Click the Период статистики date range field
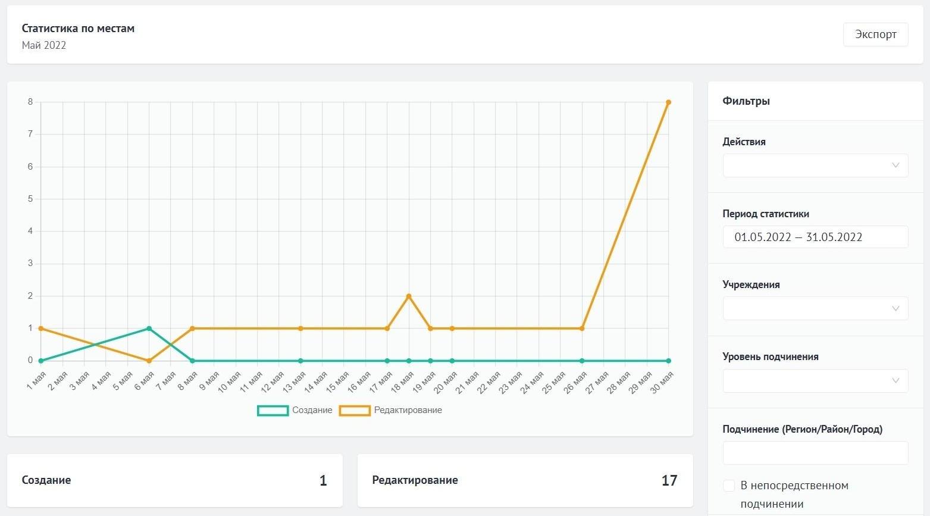The height and width of the screenshot is (516, 930). [x=815, y=237]
